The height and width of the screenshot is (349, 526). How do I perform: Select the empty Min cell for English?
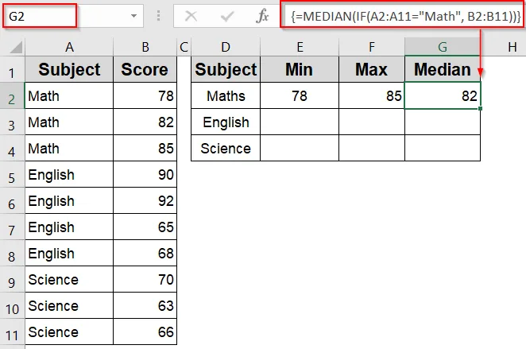coord(300,122)
